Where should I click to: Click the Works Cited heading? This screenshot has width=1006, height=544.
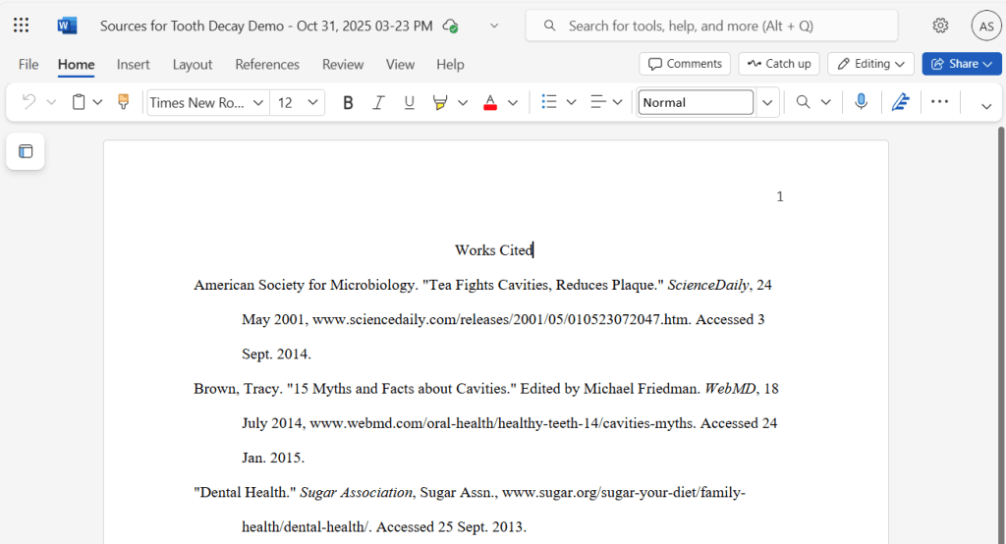coord(494,250)
